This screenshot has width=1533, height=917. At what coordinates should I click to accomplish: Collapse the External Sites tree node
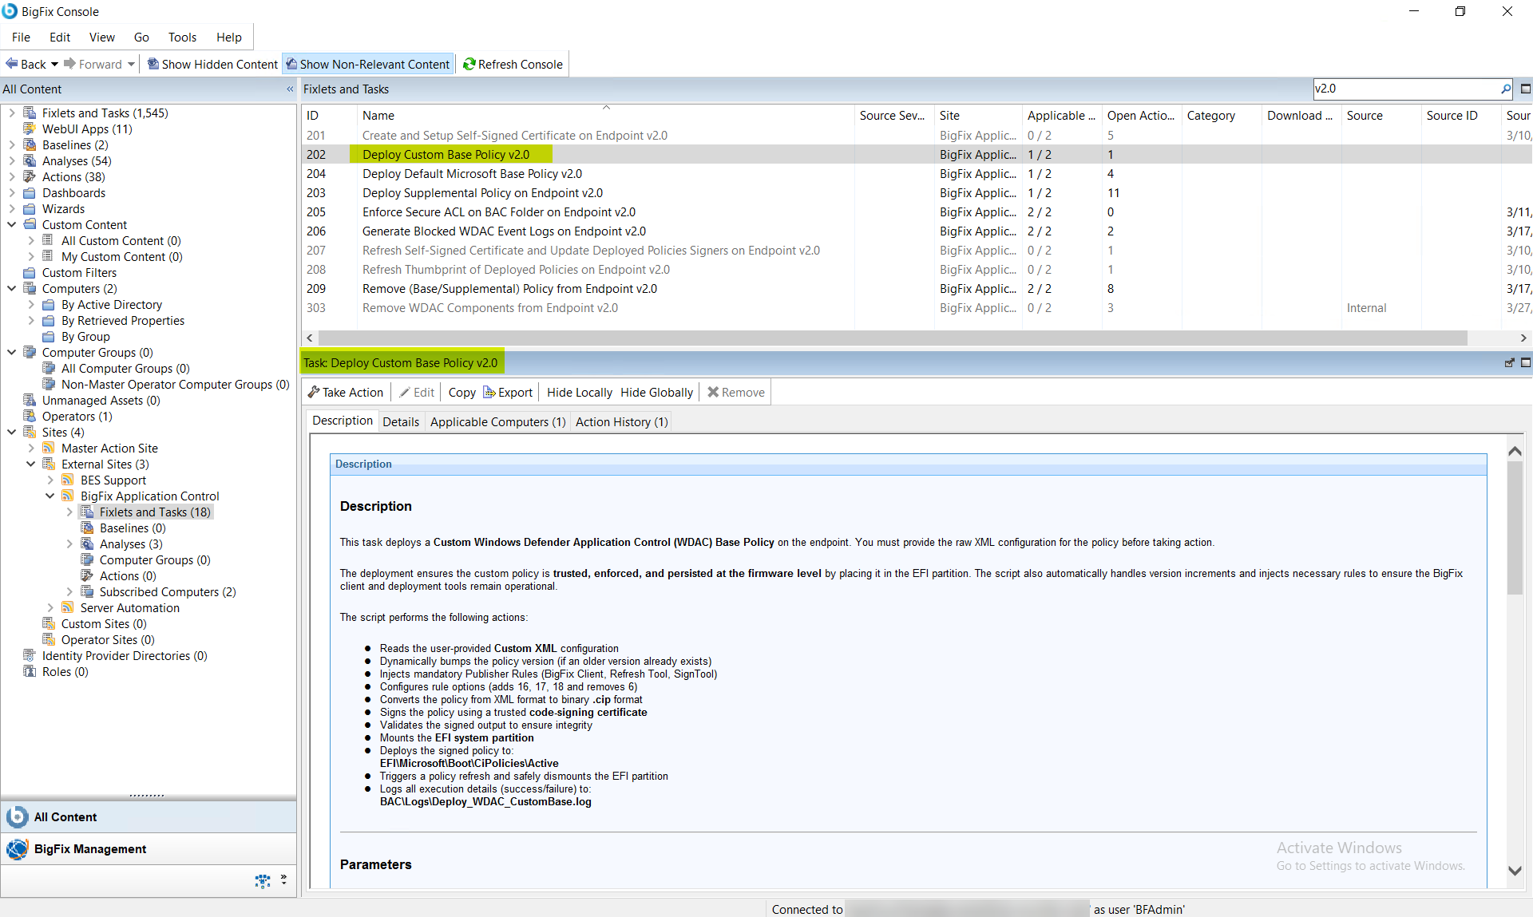tap(30, 464)
